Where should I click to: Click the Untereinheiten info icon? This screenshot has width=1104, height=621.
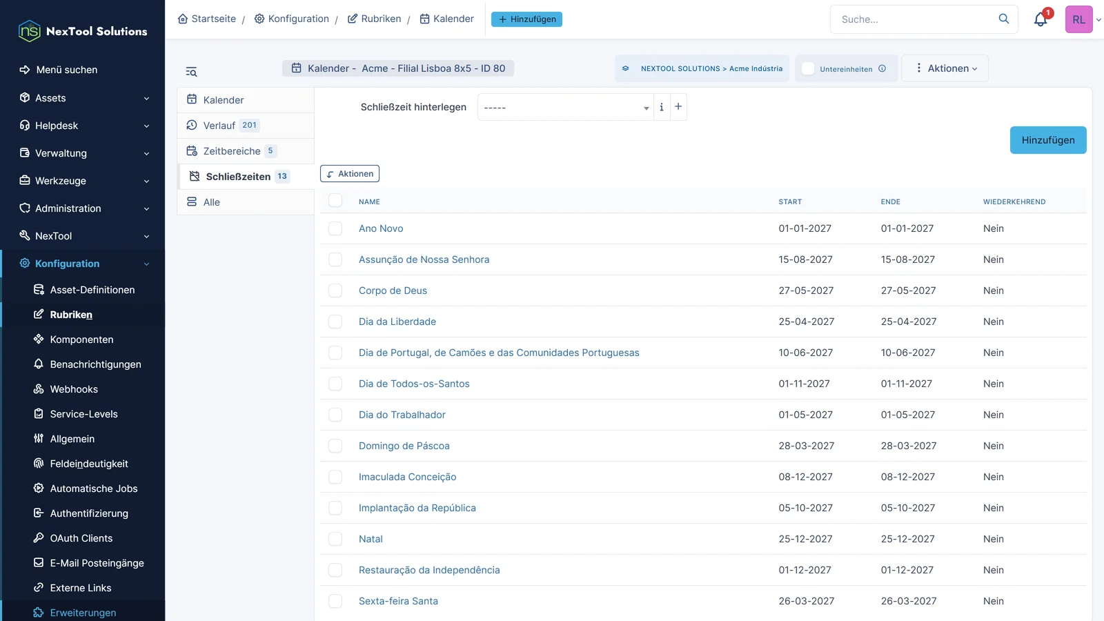pos(882,68)
